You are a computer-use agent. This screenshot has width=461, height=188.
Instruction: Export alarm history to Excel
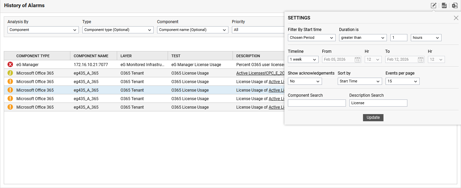click(455, 5)
